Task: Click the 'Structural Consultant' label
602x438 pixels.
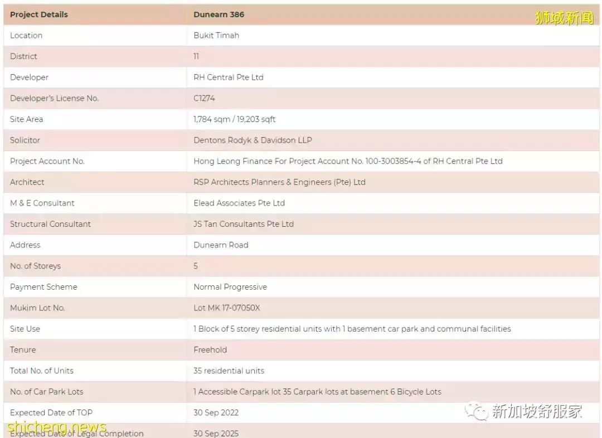Action: click(x=50, y=224)
